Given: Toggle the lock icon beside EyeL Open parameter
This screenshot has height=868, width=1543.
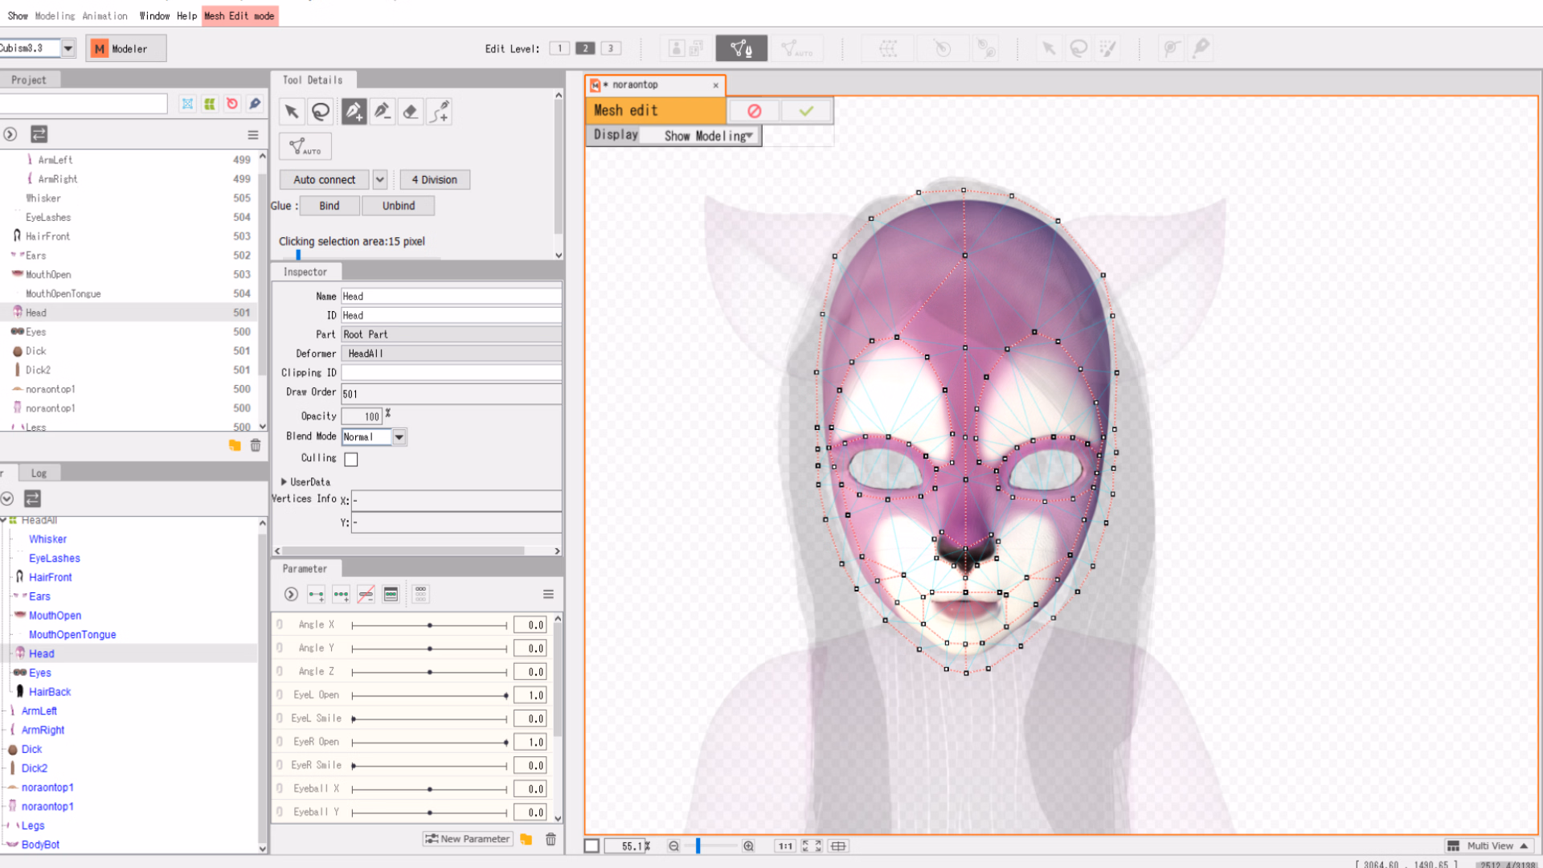Looking at the screenshot, I should pos(280,694).
